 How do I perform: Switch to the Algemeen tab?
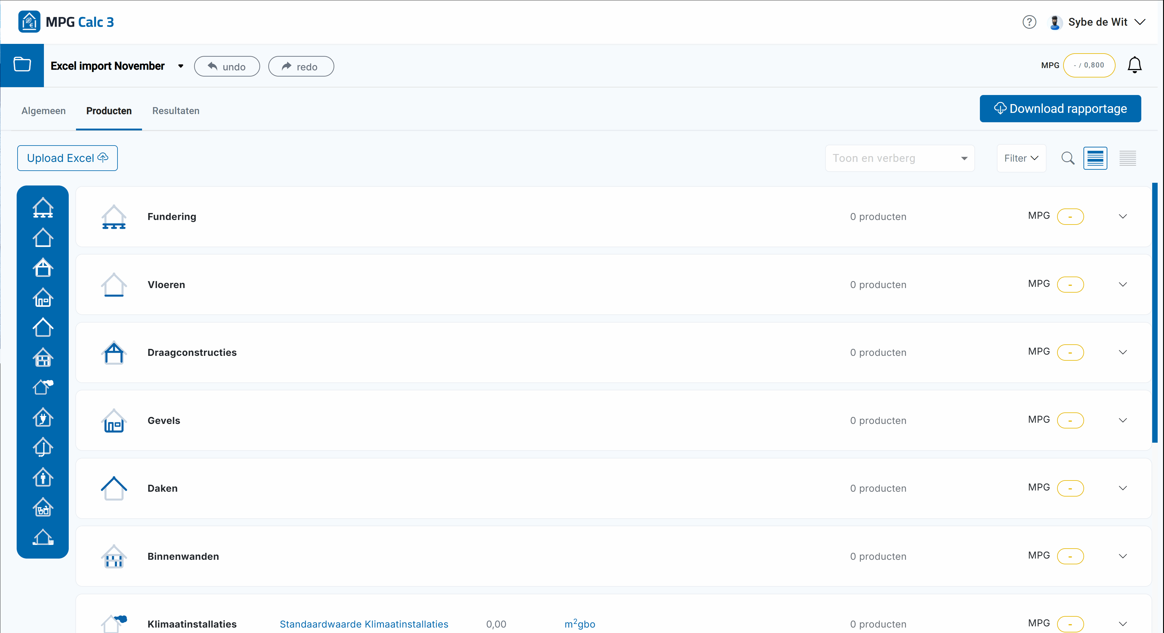point(43,111)
